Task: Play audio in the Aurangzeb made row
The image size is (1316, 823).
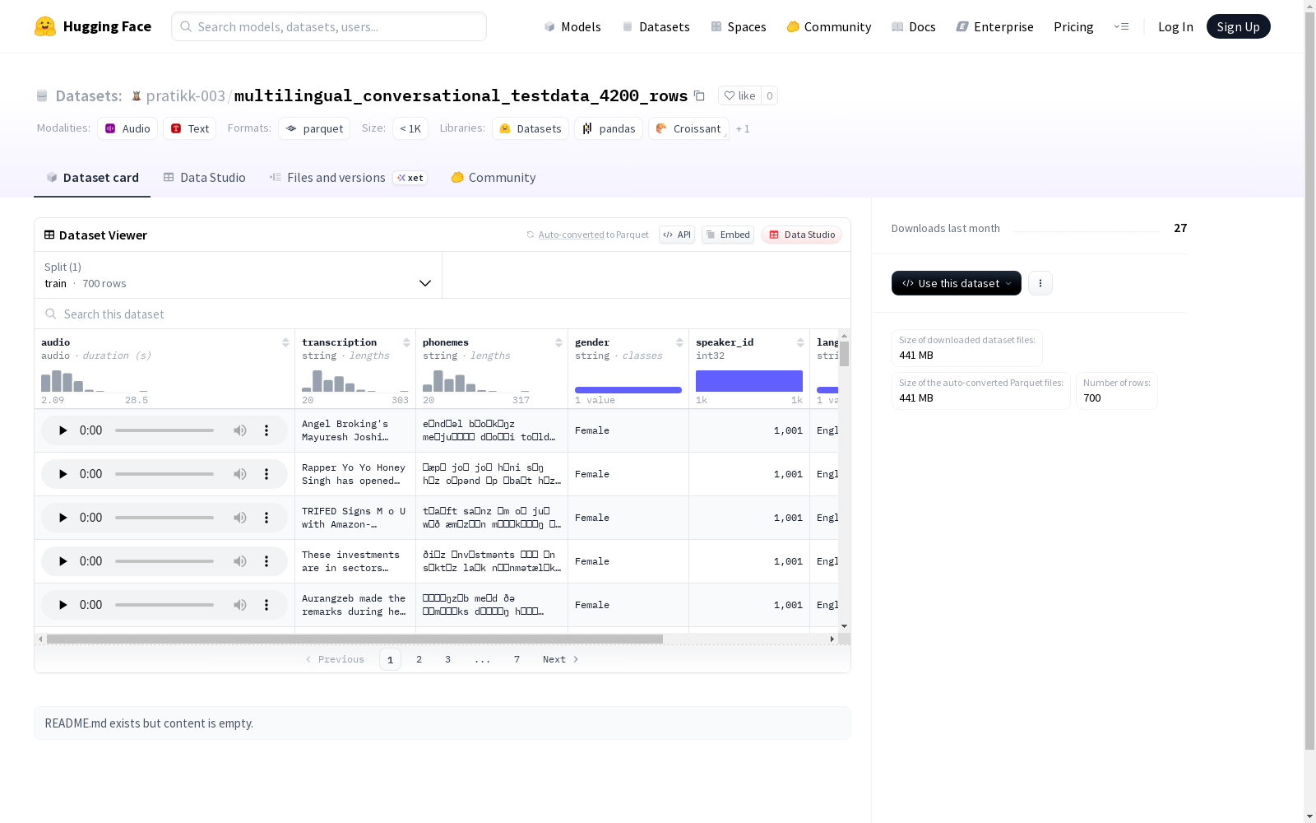Action: 63,605
